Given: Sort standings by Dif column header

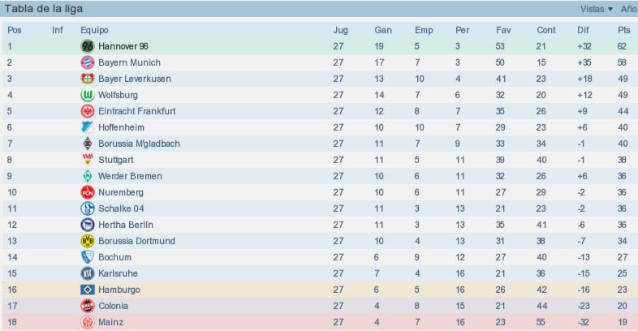Looking at the screenshot, I should 583,30.
